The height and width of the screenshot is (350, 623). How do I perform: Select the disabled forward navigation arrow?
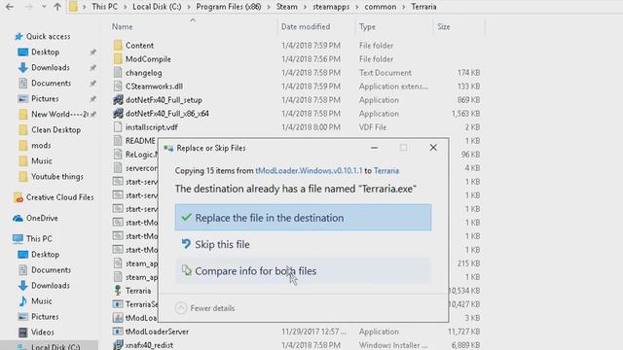click(x=28, y=7)
